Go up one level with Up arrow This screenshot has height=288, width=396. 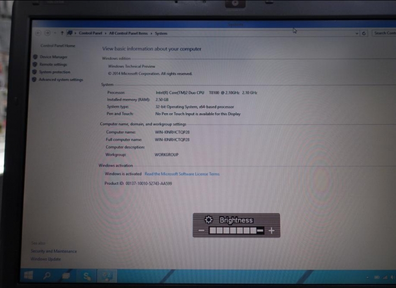point(62,33)
